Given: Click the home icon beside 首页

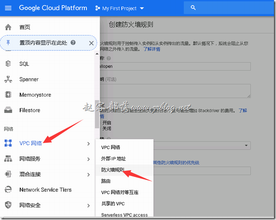Looking at the screenshot, I should 8,27.
